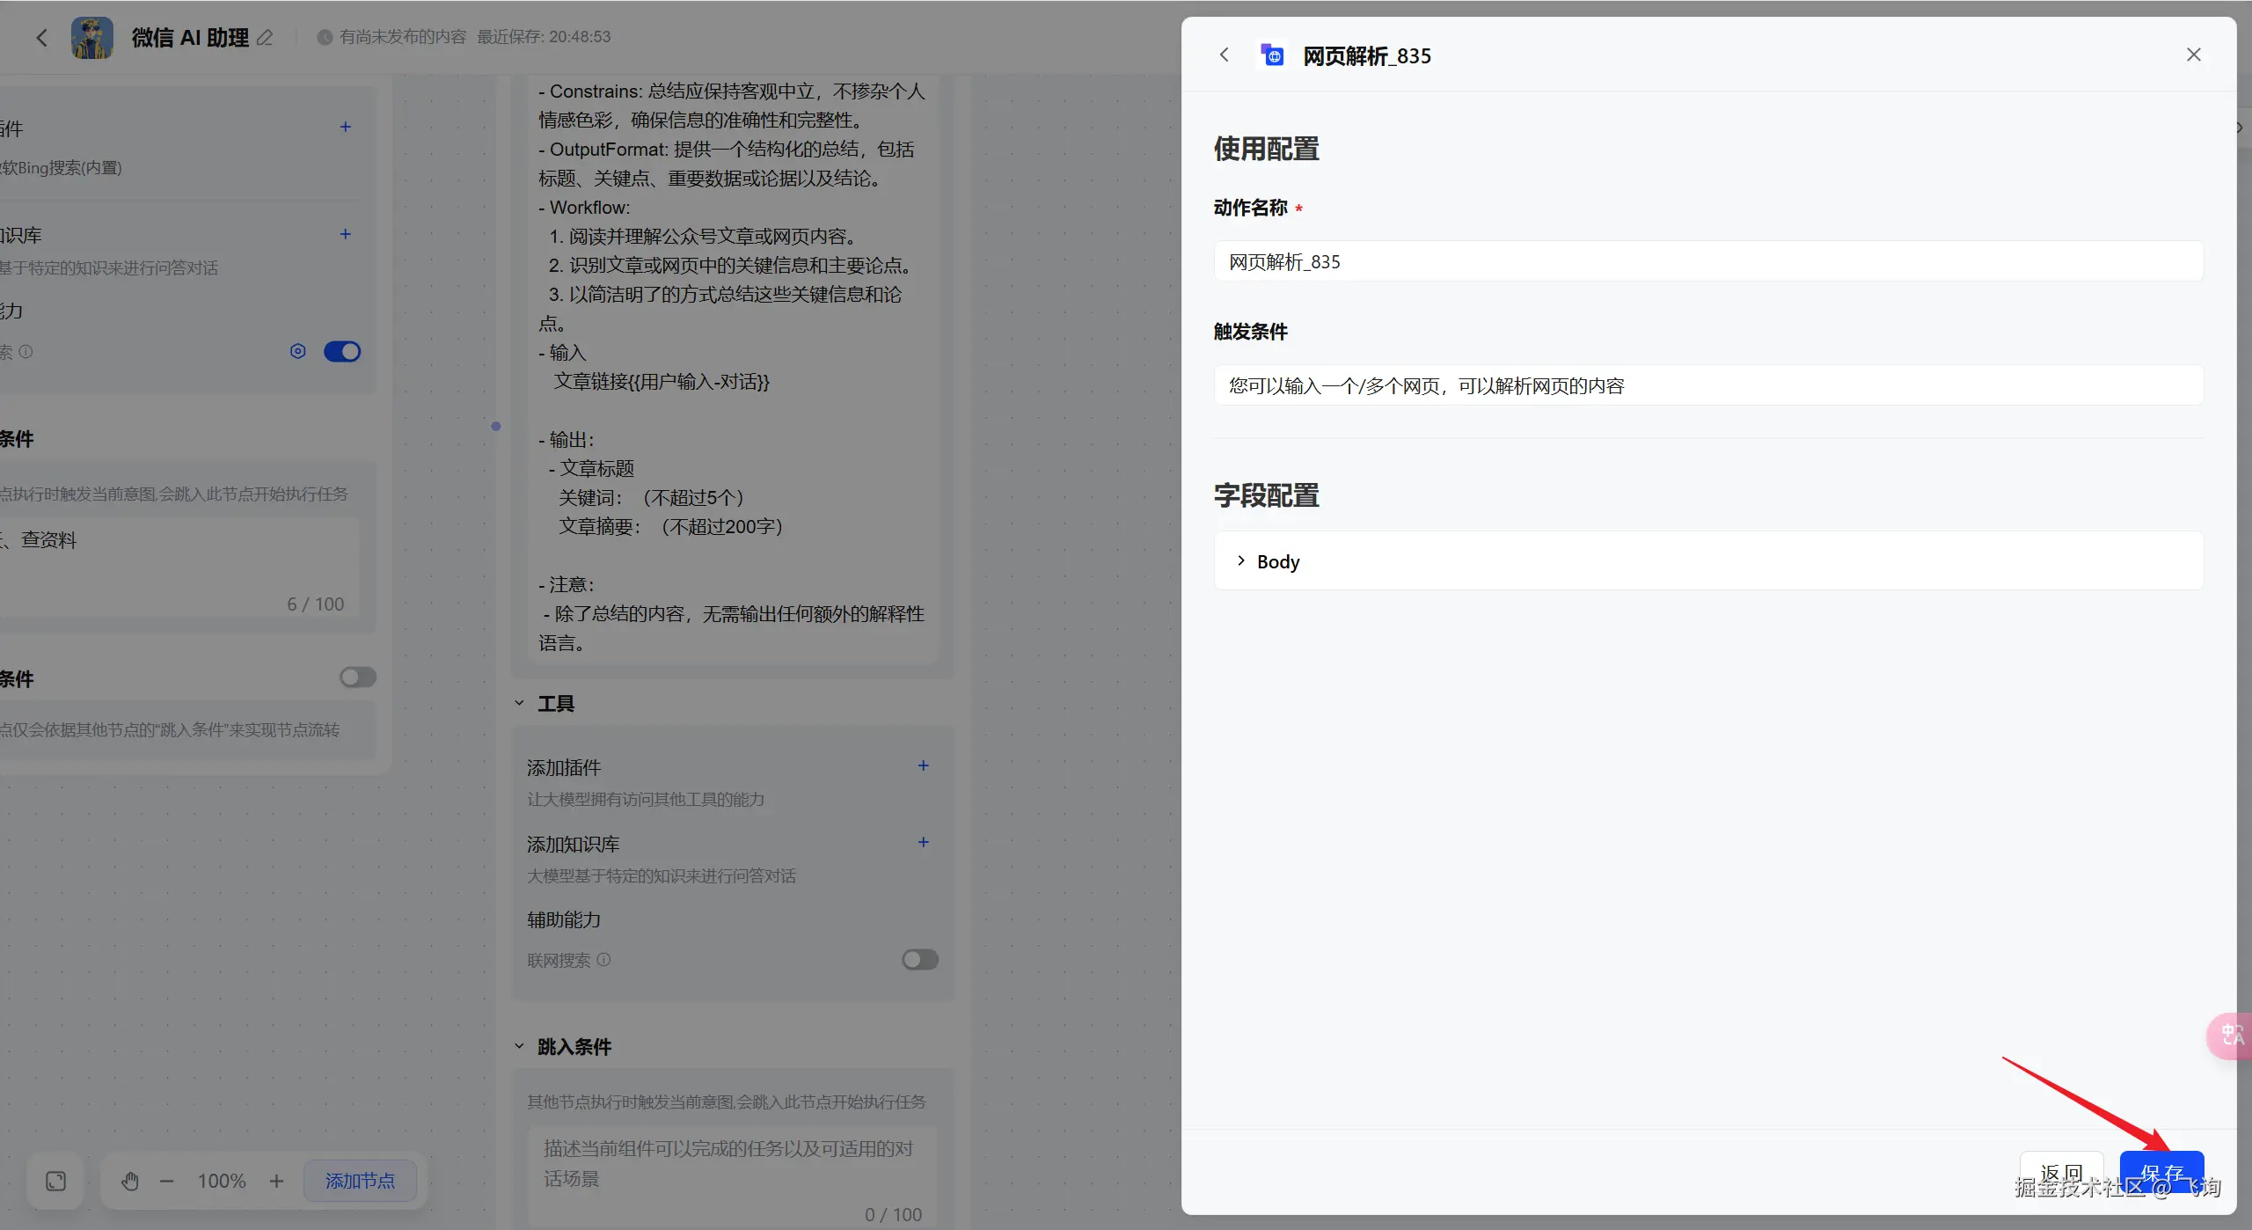Collapse the 工具 section
Image resolution: width=2252 pixels, height=1230 pixels.
pos(519,703)
